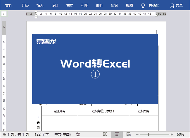Open the 插入 ribbon tab
Viewport: 190px width, 138px height.
(40, 6)
